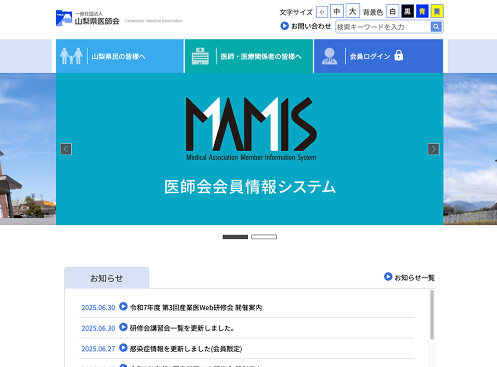
Task: Click arrow icon on 産業医Web研修会 row
Action: (x=123, y=307)
